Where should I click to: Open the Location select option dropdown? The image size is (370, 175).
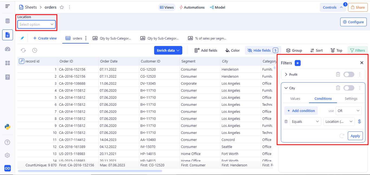pyautogui.click(x=37, y=24)
